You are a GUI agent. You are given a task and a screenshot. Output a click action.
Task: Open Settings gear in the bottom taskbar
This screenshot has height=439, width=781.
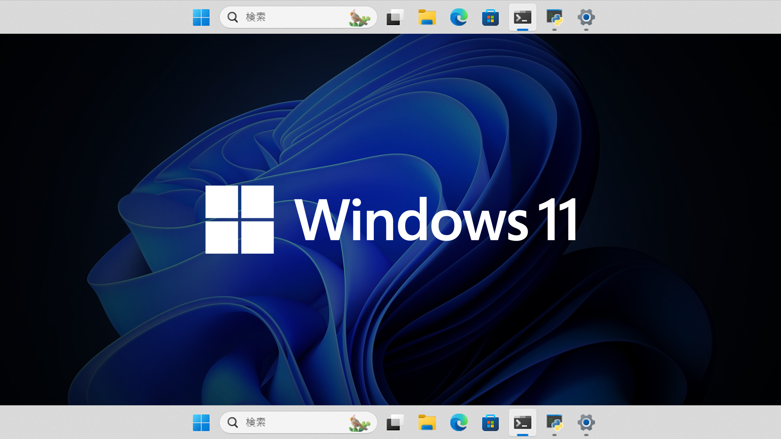tap(586, 423)
